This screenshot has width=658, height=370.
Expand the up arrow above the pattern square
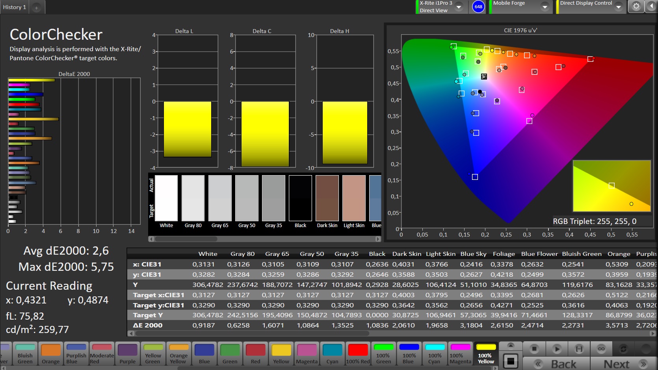(511, 346)
